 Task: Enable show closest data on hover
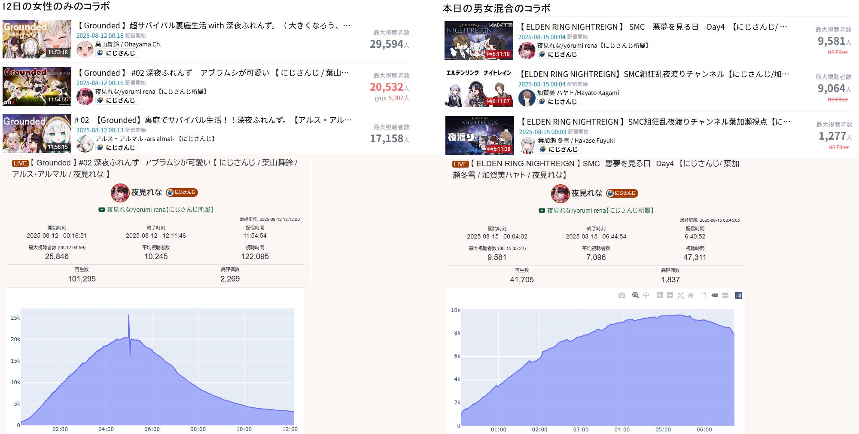[x=715, y=295]
